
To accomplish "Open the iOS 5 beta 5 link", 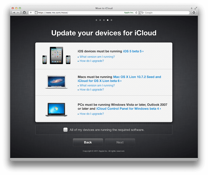I will [133, 51].
